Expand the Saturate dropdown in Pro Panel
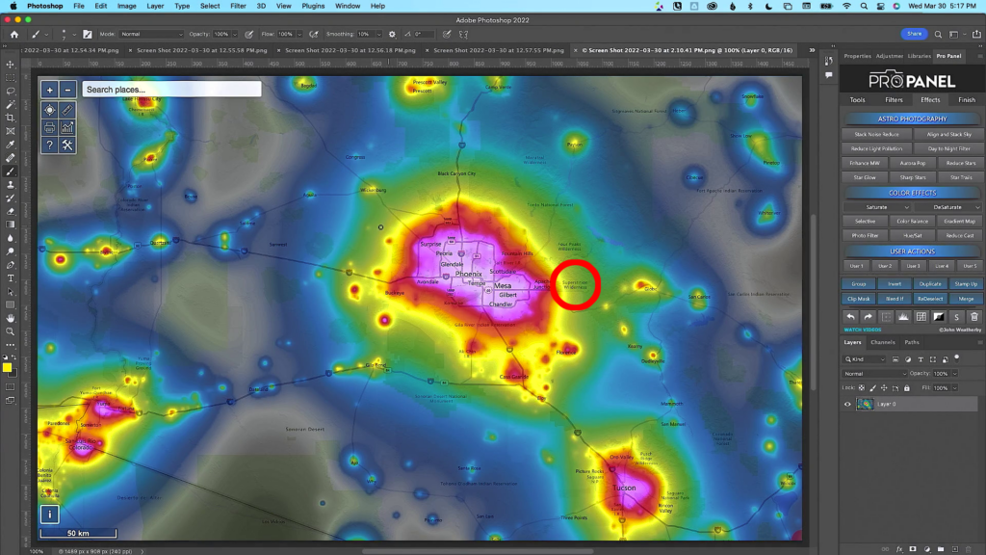The height and width of the screenshot is (555, 986). [878, 207]
